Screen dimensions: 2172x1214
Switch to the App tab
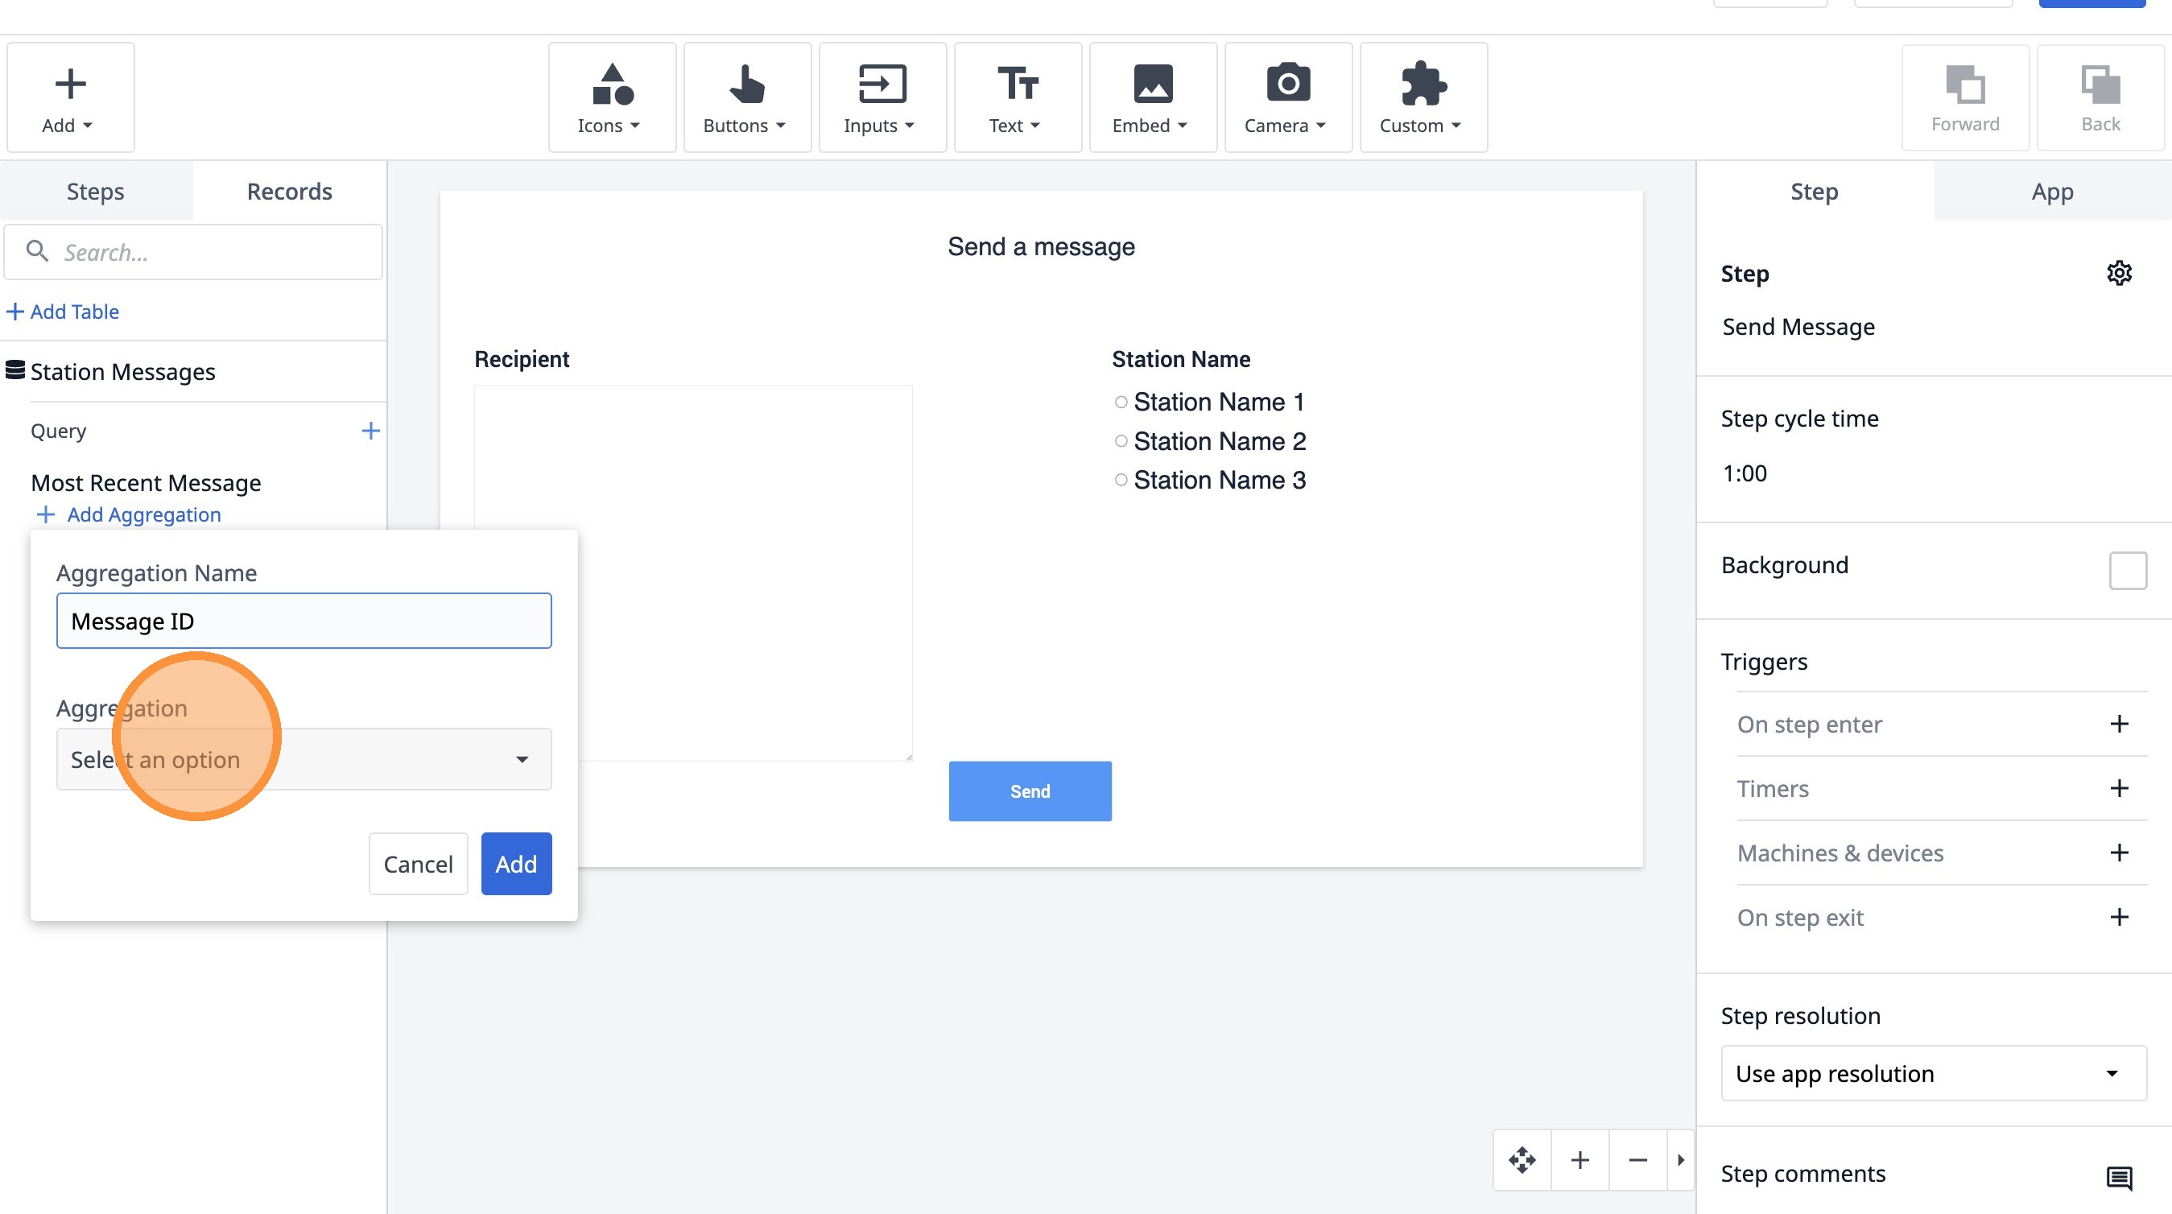[2051, 192]
